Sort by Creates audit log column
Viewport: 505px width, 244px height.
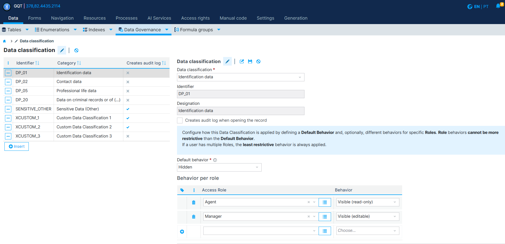[x=164, y=63]
